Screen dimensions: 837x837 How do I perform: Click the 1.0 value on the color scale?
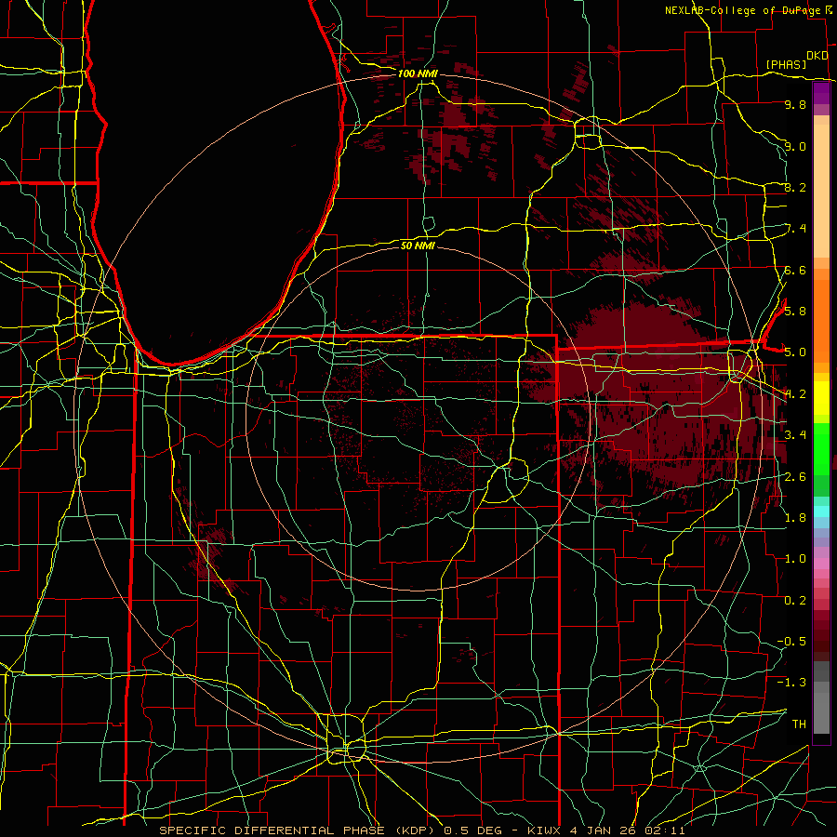[795, 558]
